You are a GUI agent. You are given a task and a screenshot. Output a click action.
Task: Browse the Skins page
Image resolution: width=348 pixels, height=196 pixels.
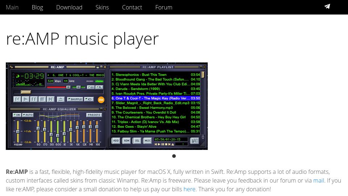click(102, 7)
